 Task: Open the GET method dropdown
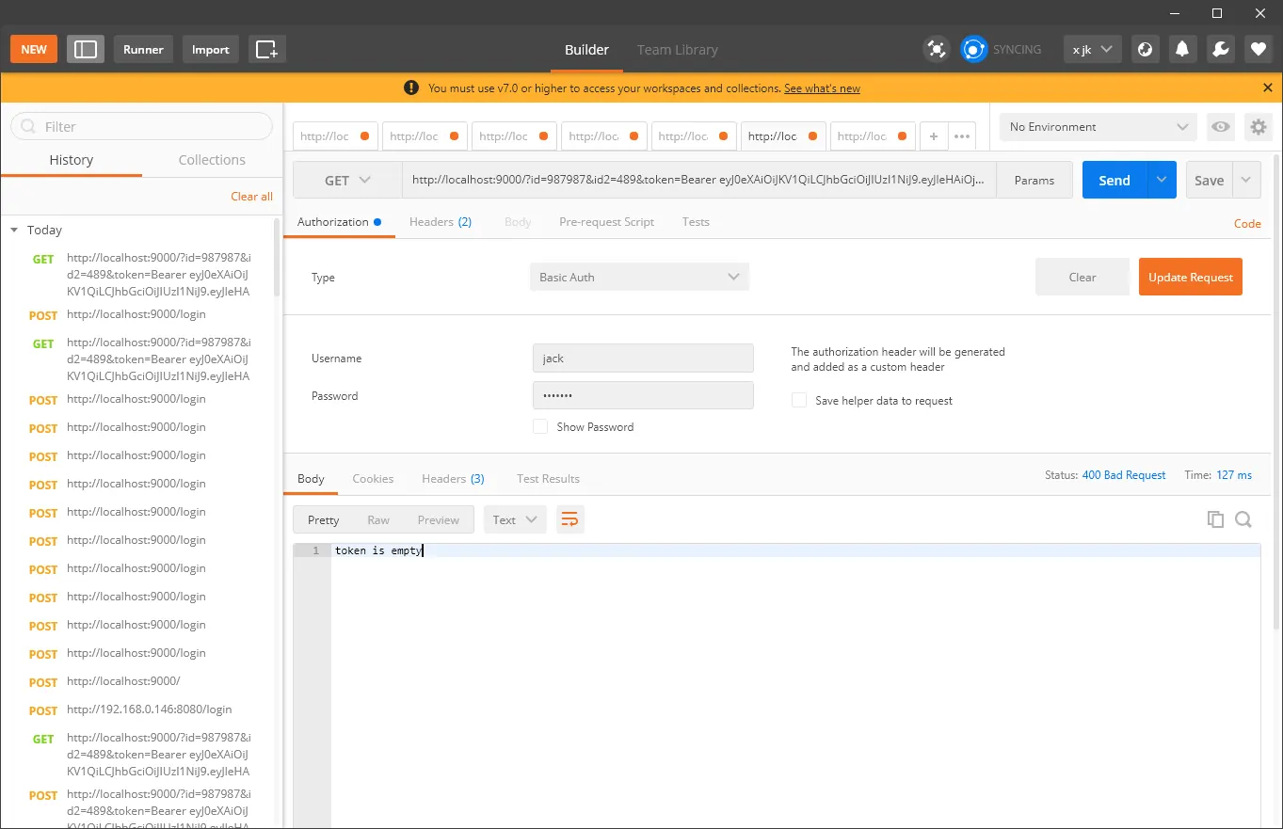tap(347, 181)
